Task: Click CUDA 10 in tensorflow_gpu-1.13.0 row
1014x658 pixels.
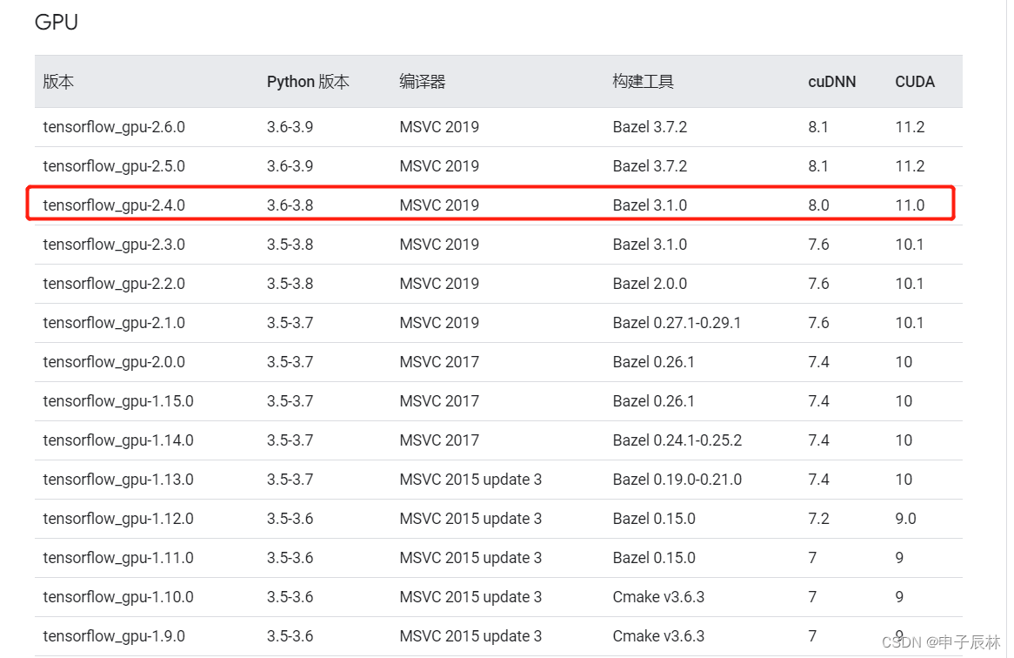Action: tap(904, 480)
